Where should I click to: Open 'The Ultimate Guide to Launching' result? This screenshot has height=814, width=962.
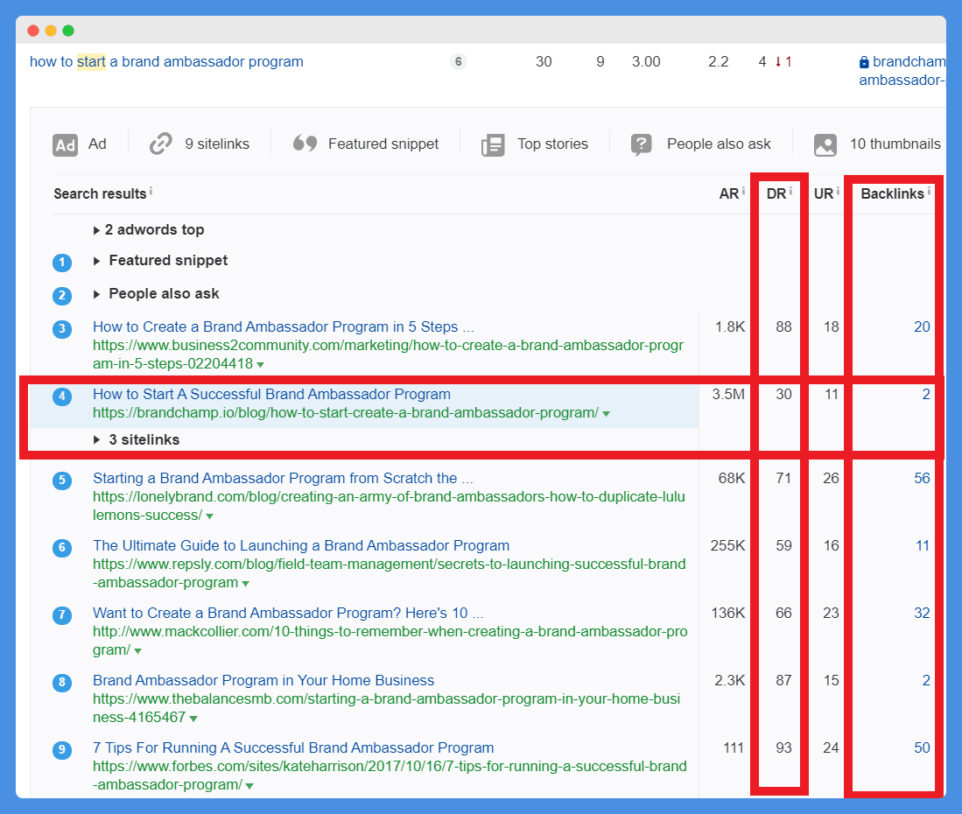tap(301, 546)
